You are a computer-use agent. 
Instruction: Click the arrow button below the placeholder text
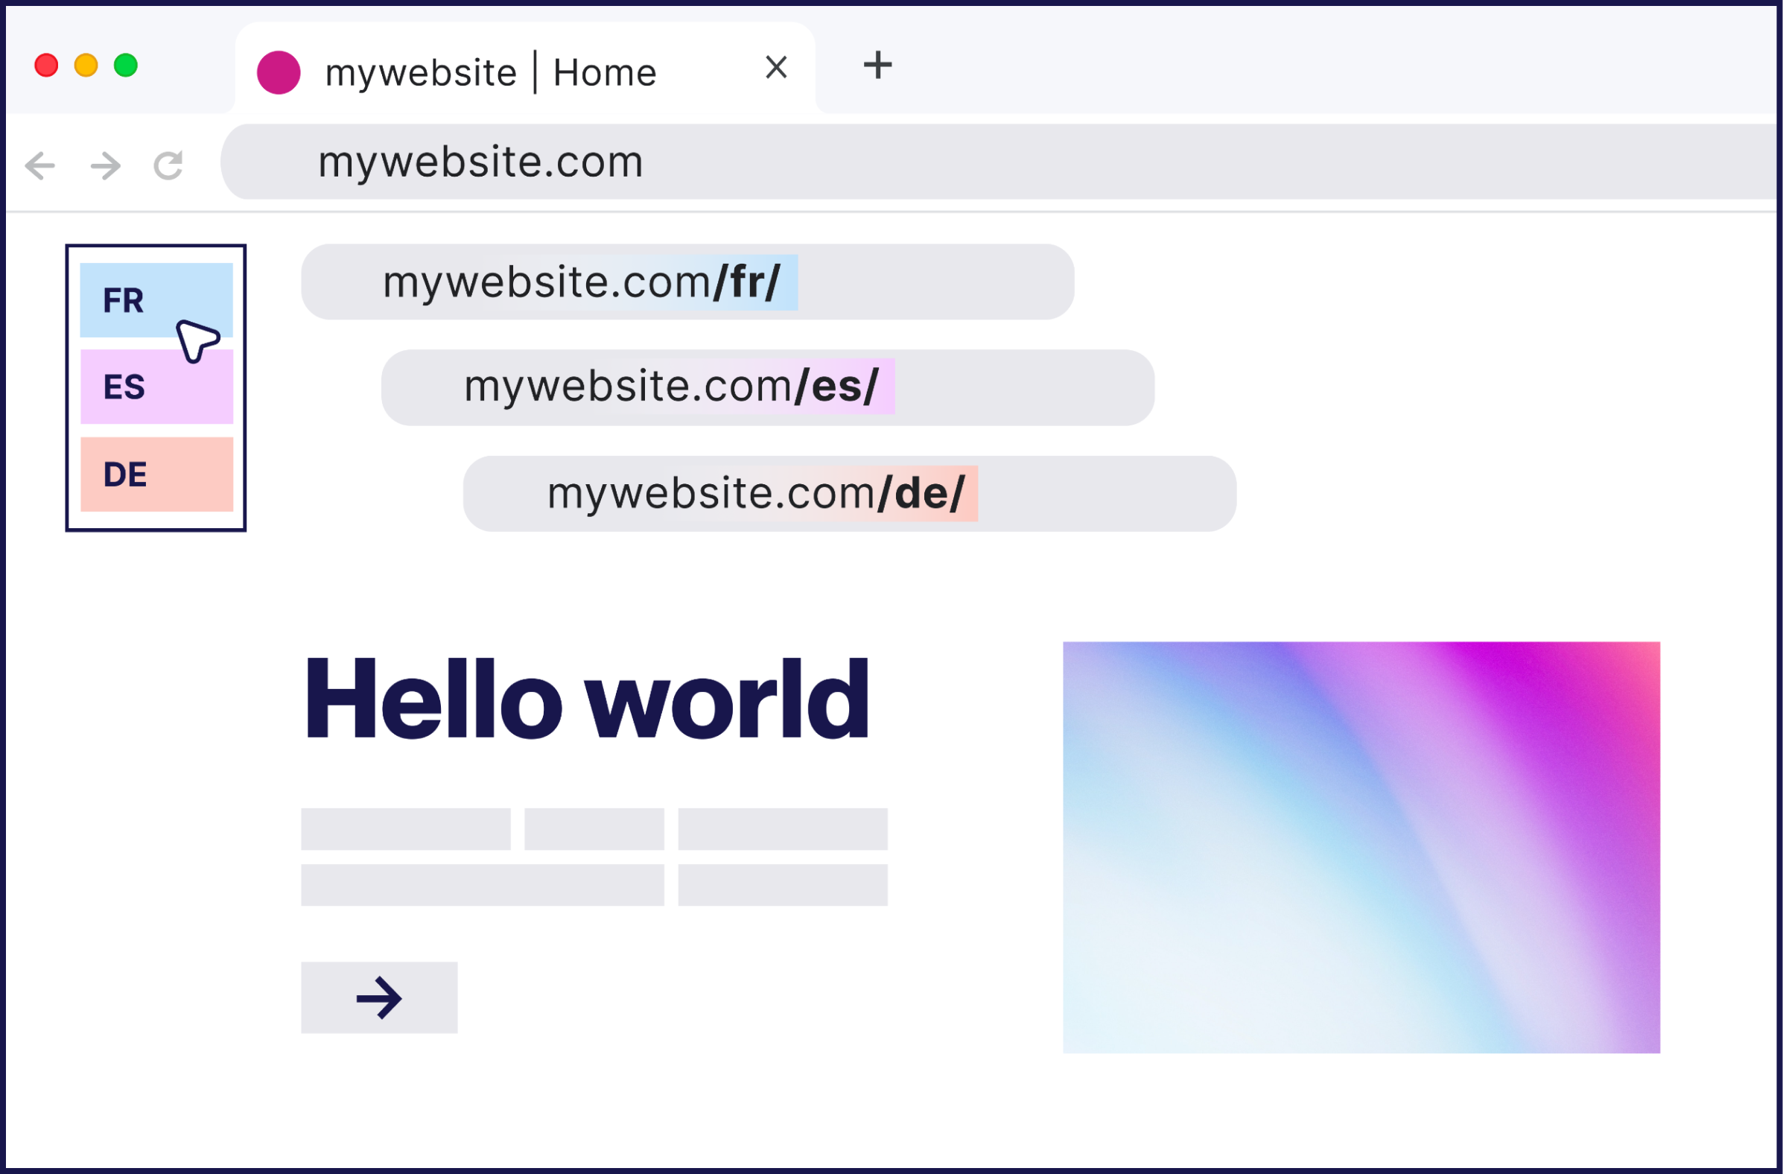coord(378,997)
